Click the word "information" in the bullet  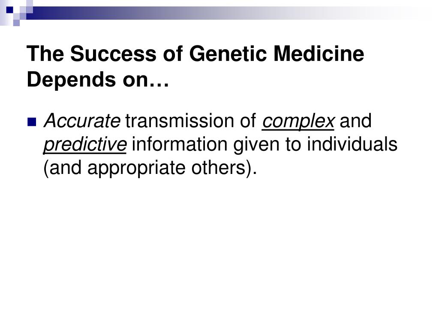pyautogui.click(x=180, y=144)
